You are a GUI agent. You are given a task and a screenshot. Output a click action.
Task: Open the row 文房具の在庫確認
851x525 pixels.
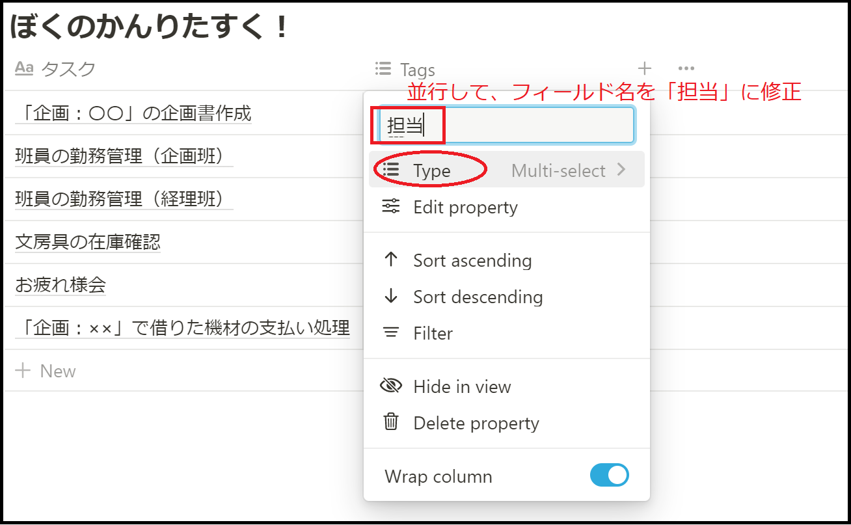point(88,242)
